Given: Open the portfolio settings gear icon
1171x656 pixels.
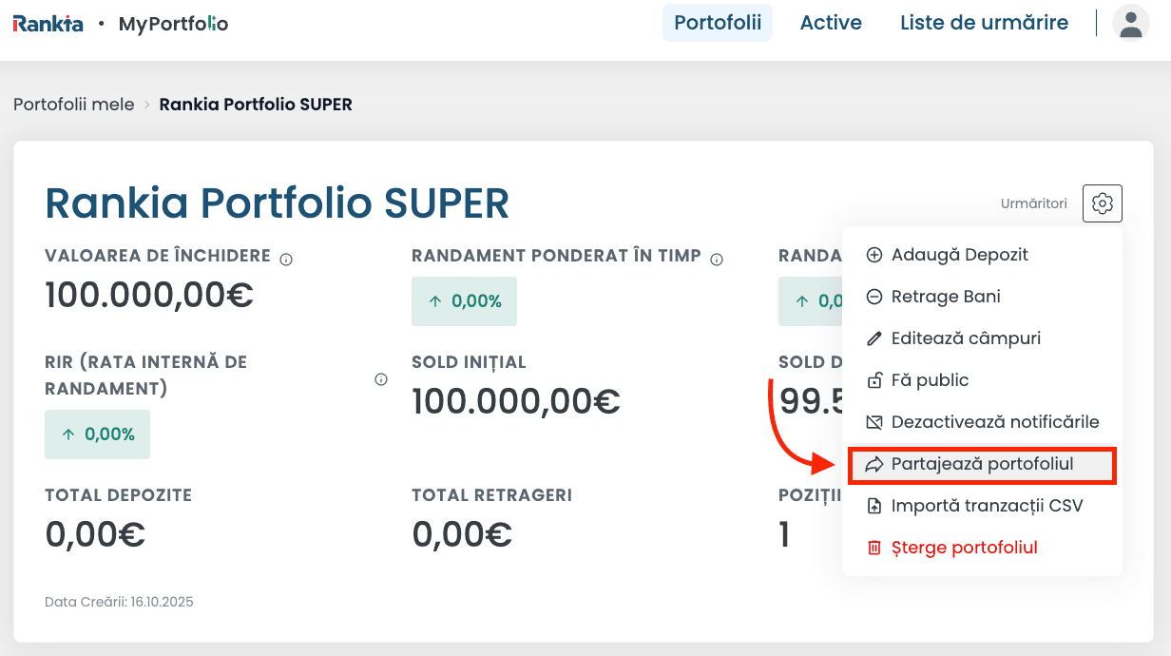Looking at the screenshot, I should (1103, 203).
